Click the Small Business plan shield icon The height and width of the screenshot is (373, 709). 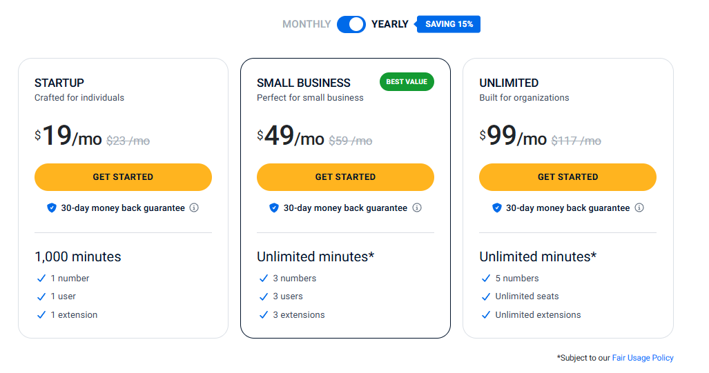coord(274,208)
